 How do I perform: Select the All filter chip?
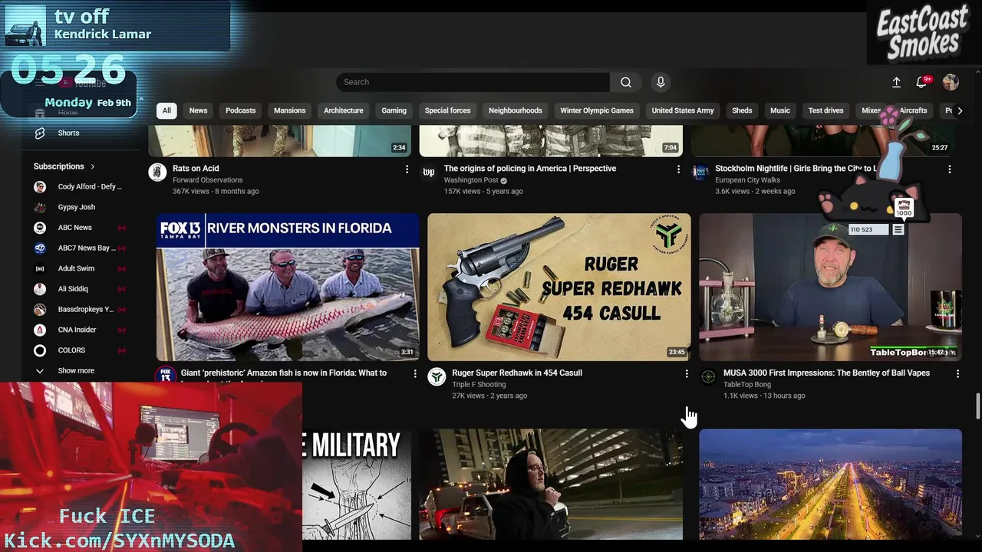(x=166, y=110)
